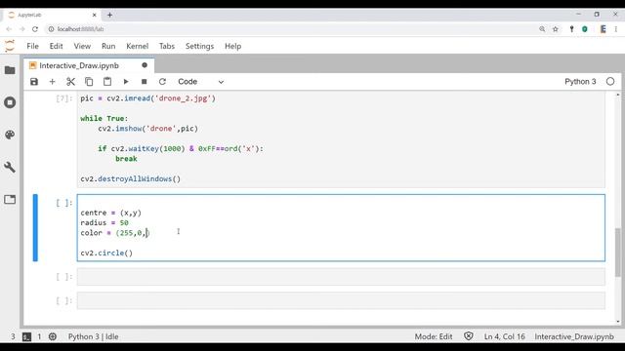Viewport: 625px width, 351px height.
Task: Open the browser zoom magnifier icon
Action: click(542, 29)
